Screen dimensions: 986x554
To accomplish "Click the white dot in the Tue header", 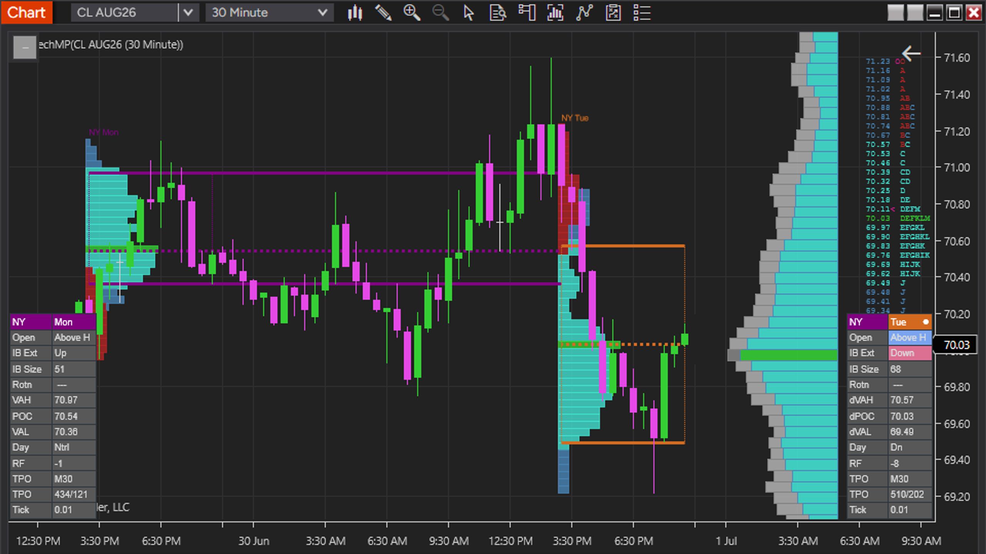I will [926, 322].
